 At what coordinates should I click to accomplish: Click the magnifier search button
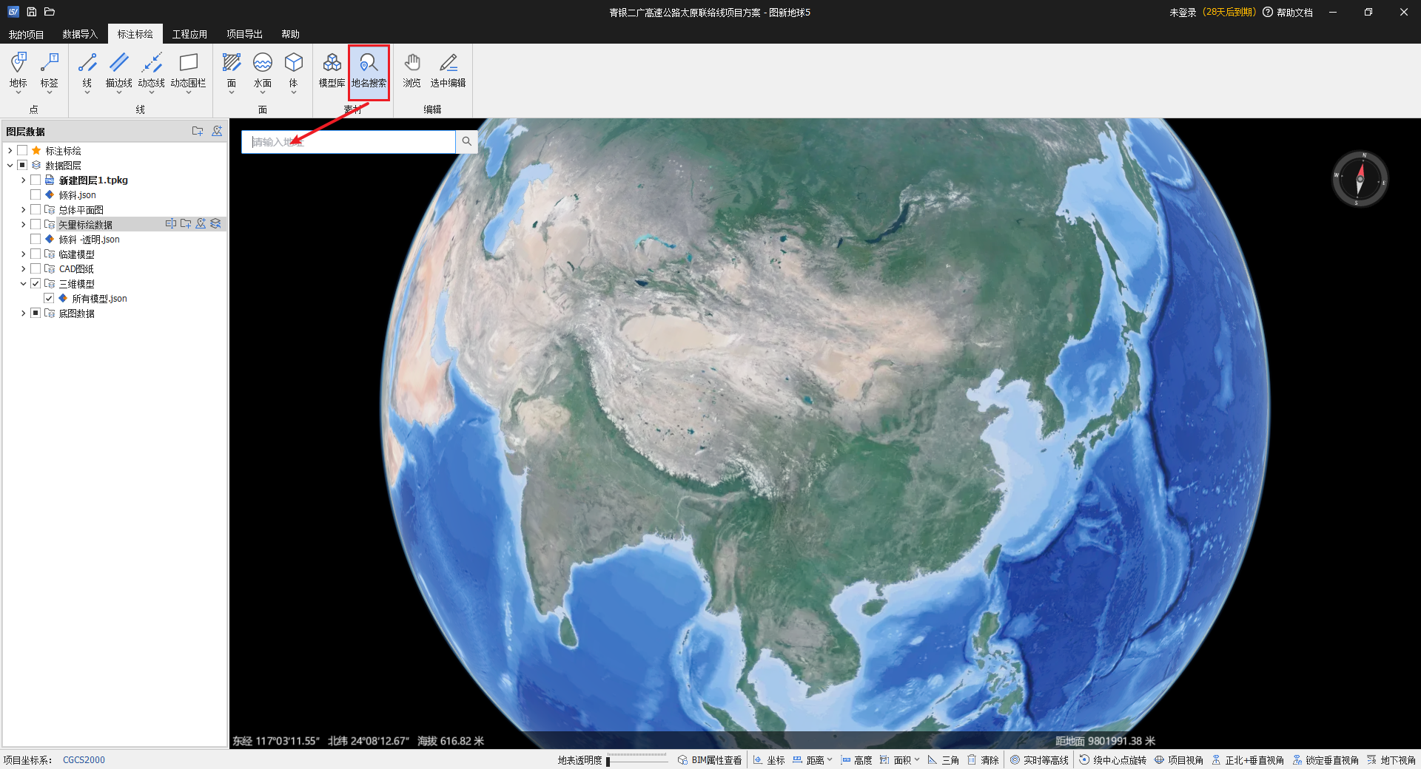coord(466,141)
